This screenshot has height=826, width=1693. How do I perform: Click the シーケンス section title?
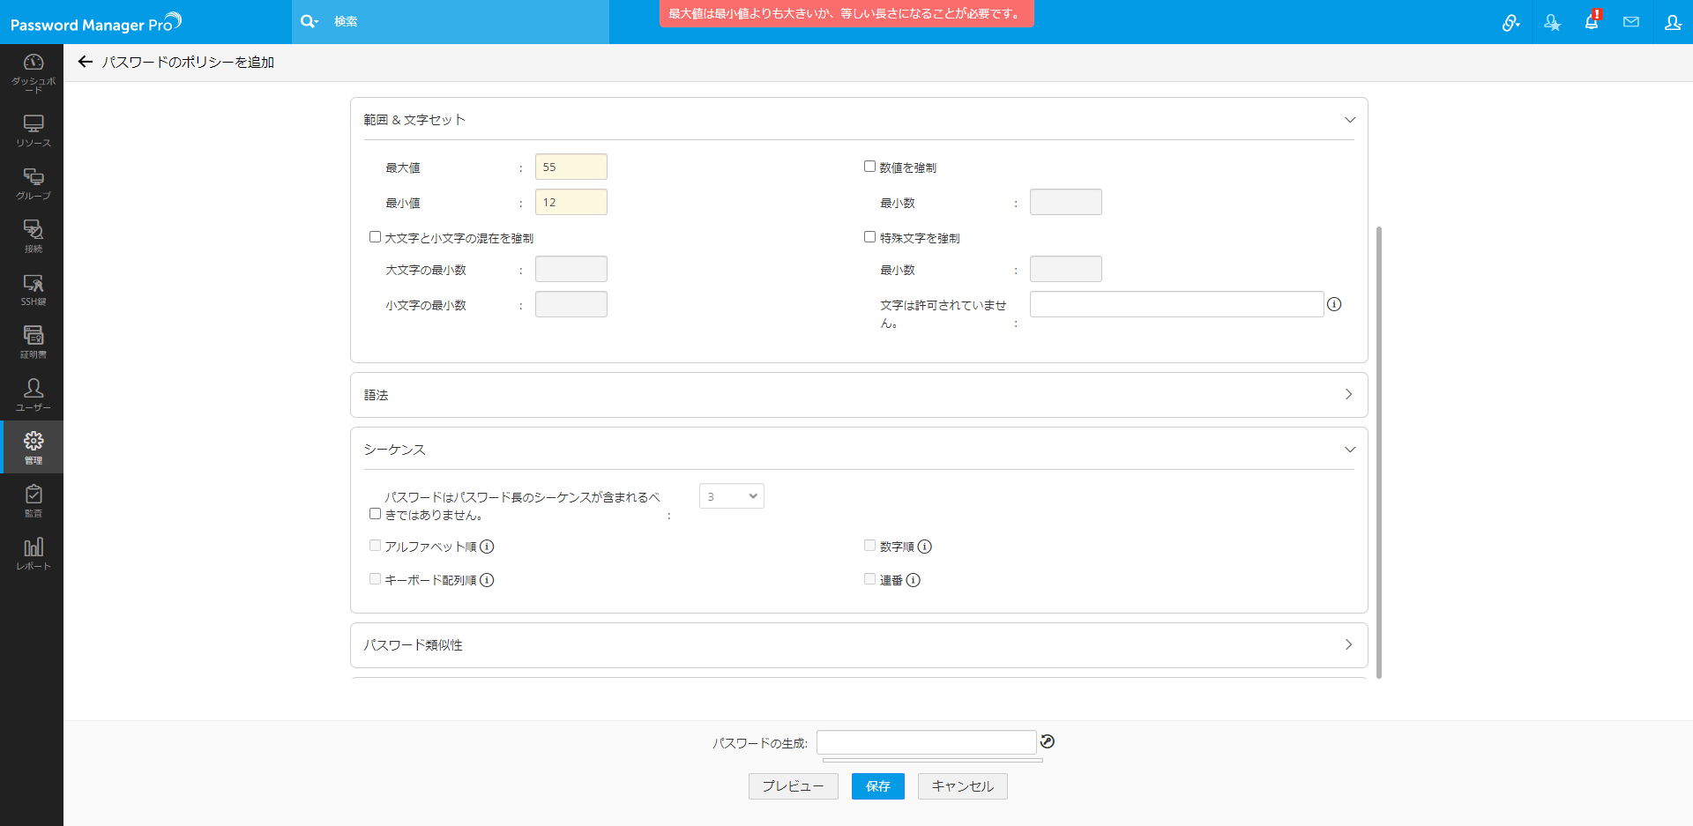pos(395,450)
